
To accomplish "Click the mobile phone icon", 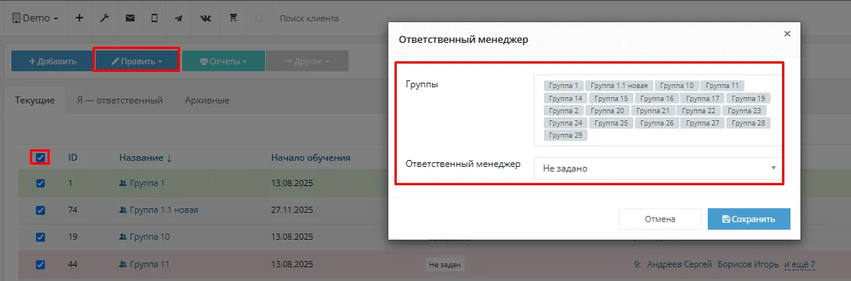I will tap(155, 18).
